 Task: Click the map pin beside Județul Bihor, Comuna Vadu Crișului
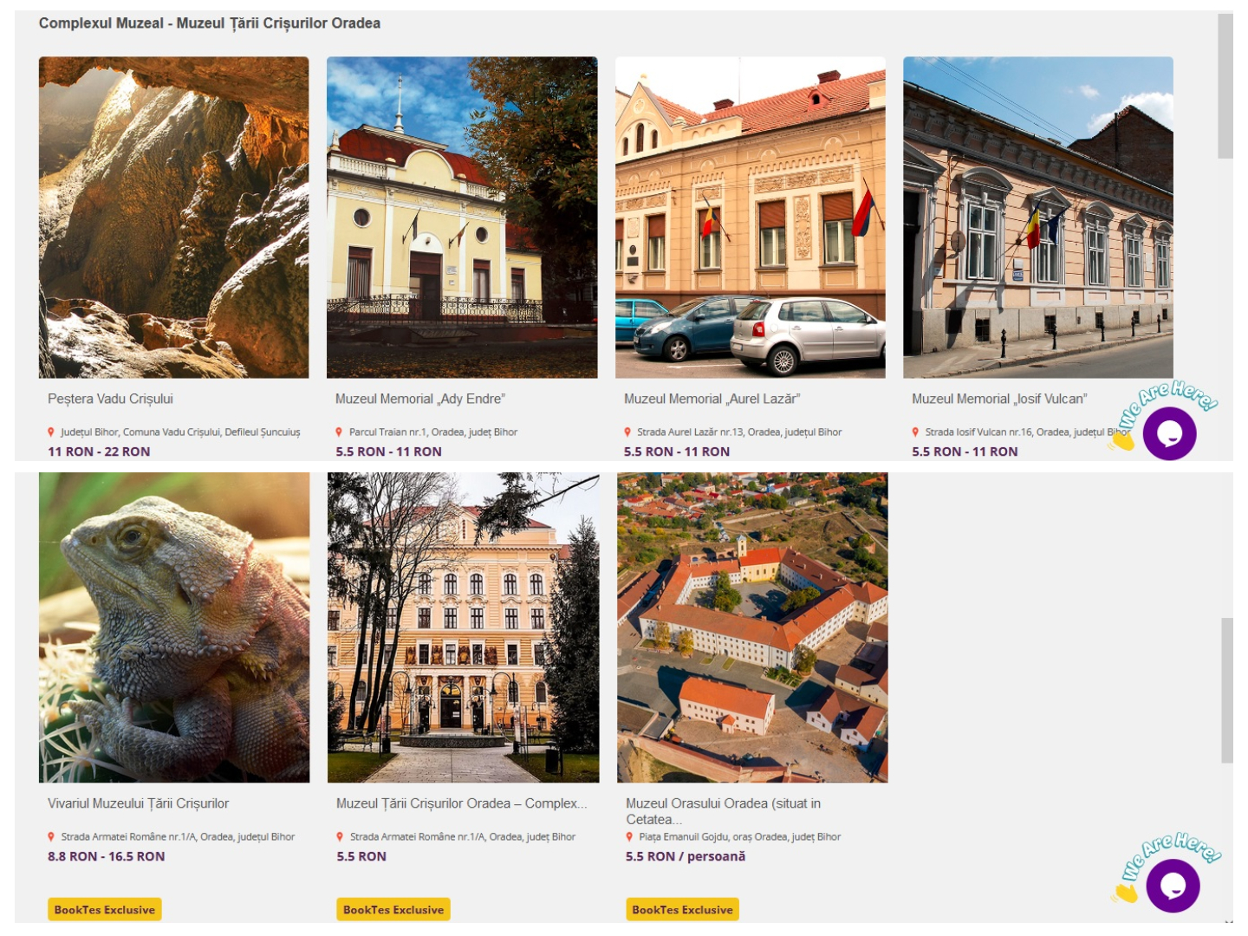point(51,432)
